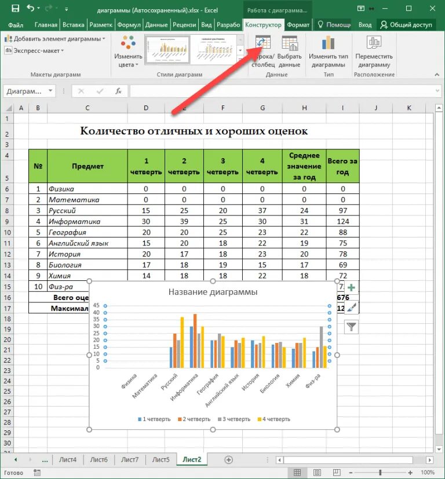The width and height of the screenshot is (445, 479).
Task: Click the Вход sign-in link
Action: tap(365, 25)
